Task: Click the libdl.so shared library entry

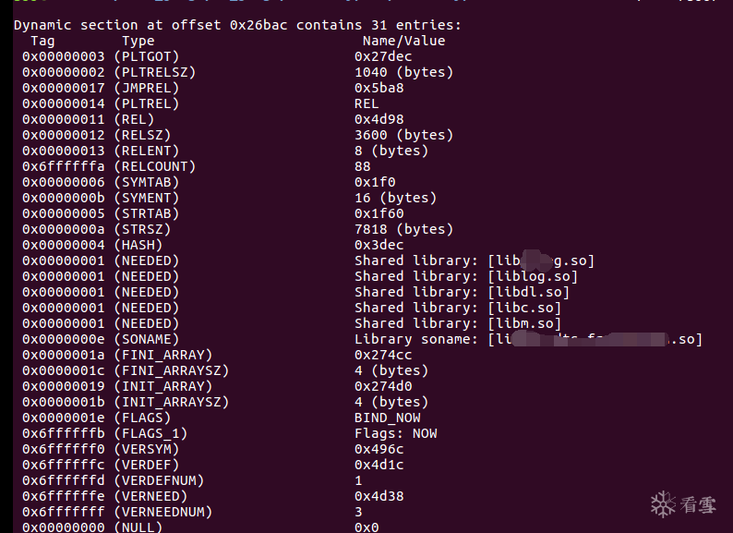Action: pos(462,292)
